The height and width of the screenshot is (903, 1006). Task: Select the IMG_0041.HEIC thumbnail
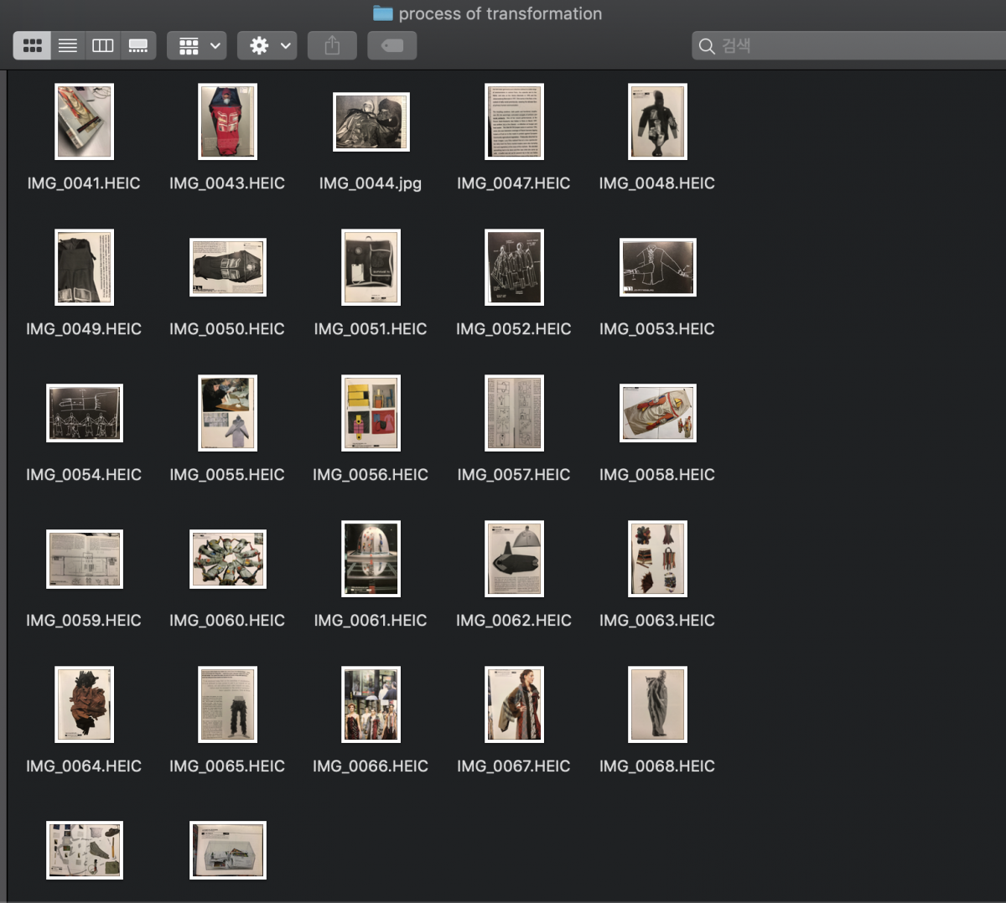(x=84, y=121)
